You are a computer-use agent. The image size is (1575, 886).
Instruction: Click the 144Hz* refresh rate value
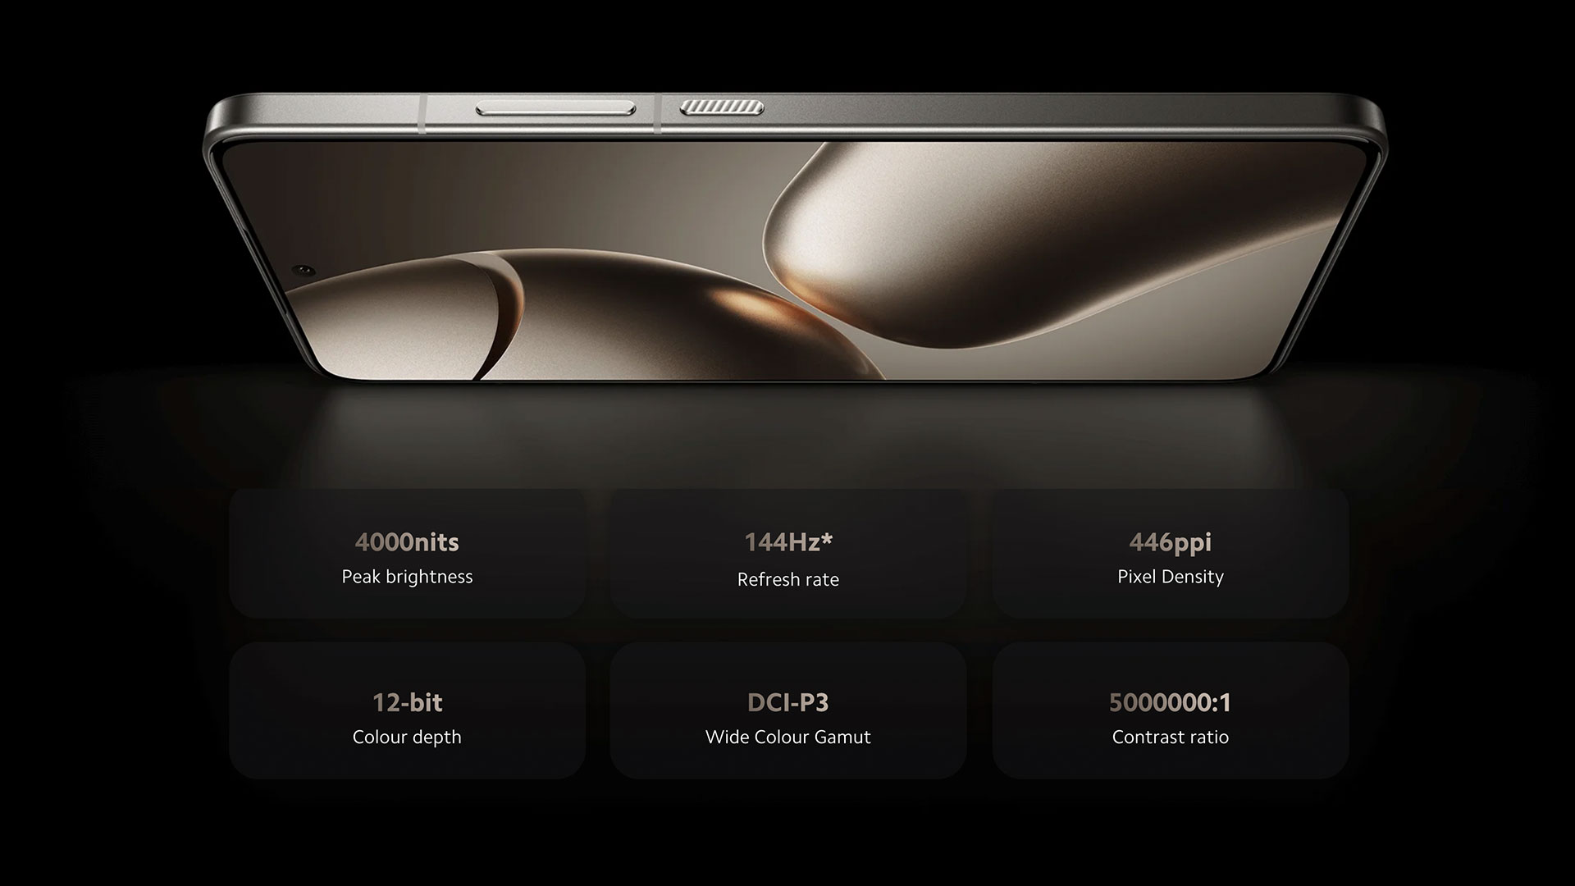click(x=788, y=542)
